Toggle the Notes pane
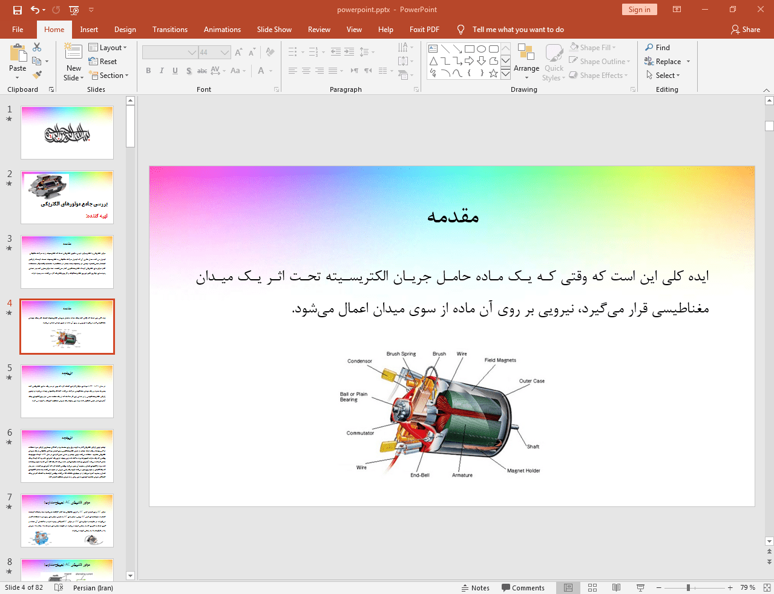The height and width of the screenshot is (594, 774). tap(475, 587)
